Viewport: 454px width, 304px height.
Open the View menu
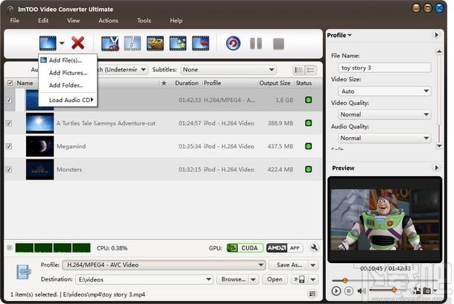tap(73, 21)
